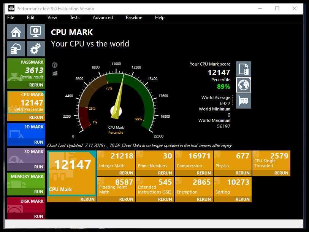The height and width of the screenshot is (232, 309).
Task: Rerun the Compression test
Action: click(194, 173)
